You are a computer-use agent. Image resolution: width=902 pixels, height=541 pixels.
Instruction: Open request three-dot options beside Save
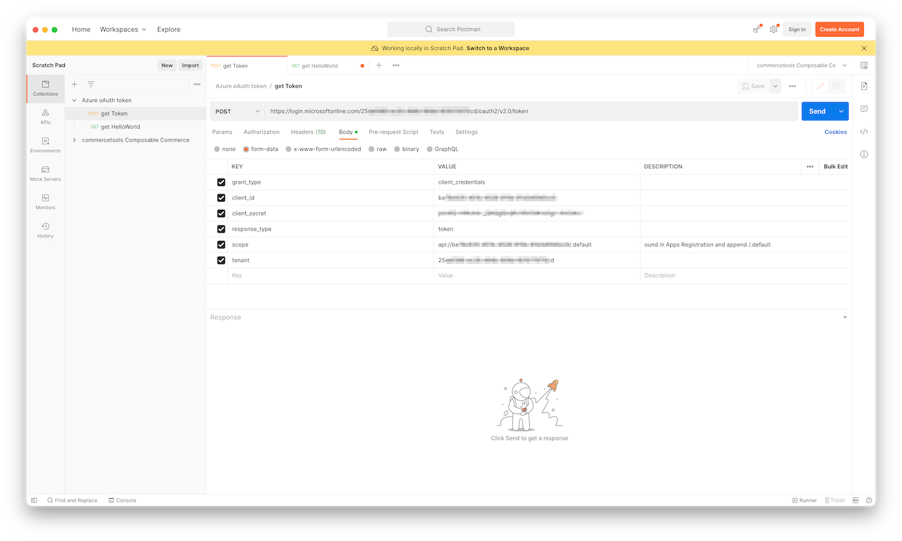[793, 86]
